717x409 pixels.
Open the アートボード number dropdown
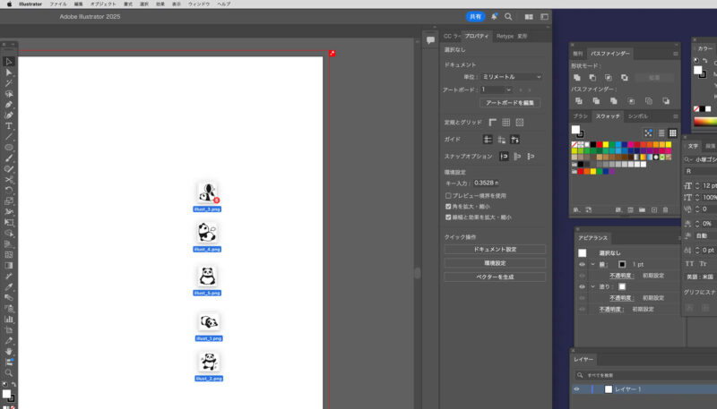tap(497, 89)
